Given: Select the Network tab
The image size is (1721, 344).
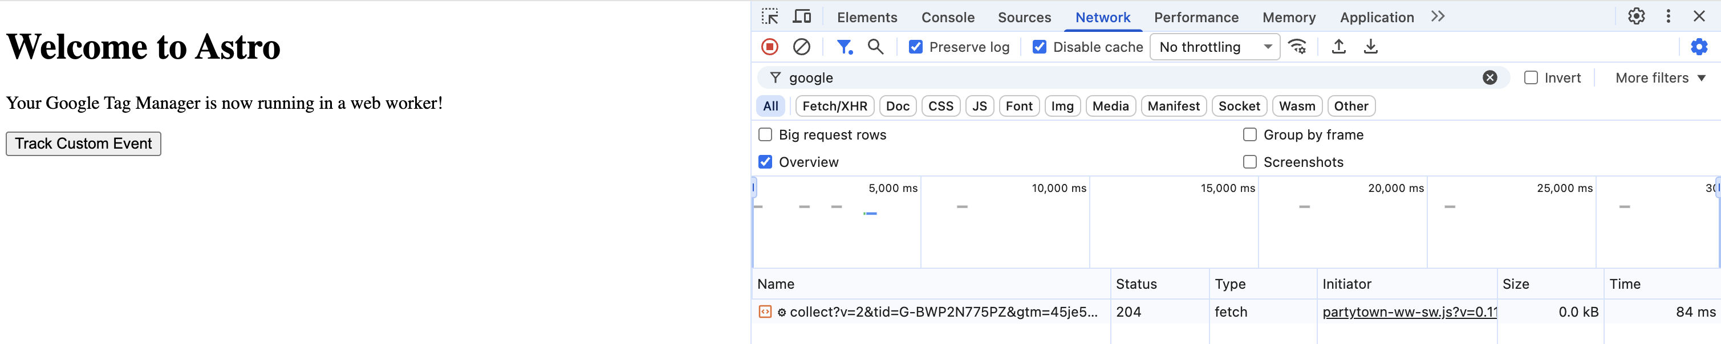Looking at the screenshot, I should click(1102, 17).
